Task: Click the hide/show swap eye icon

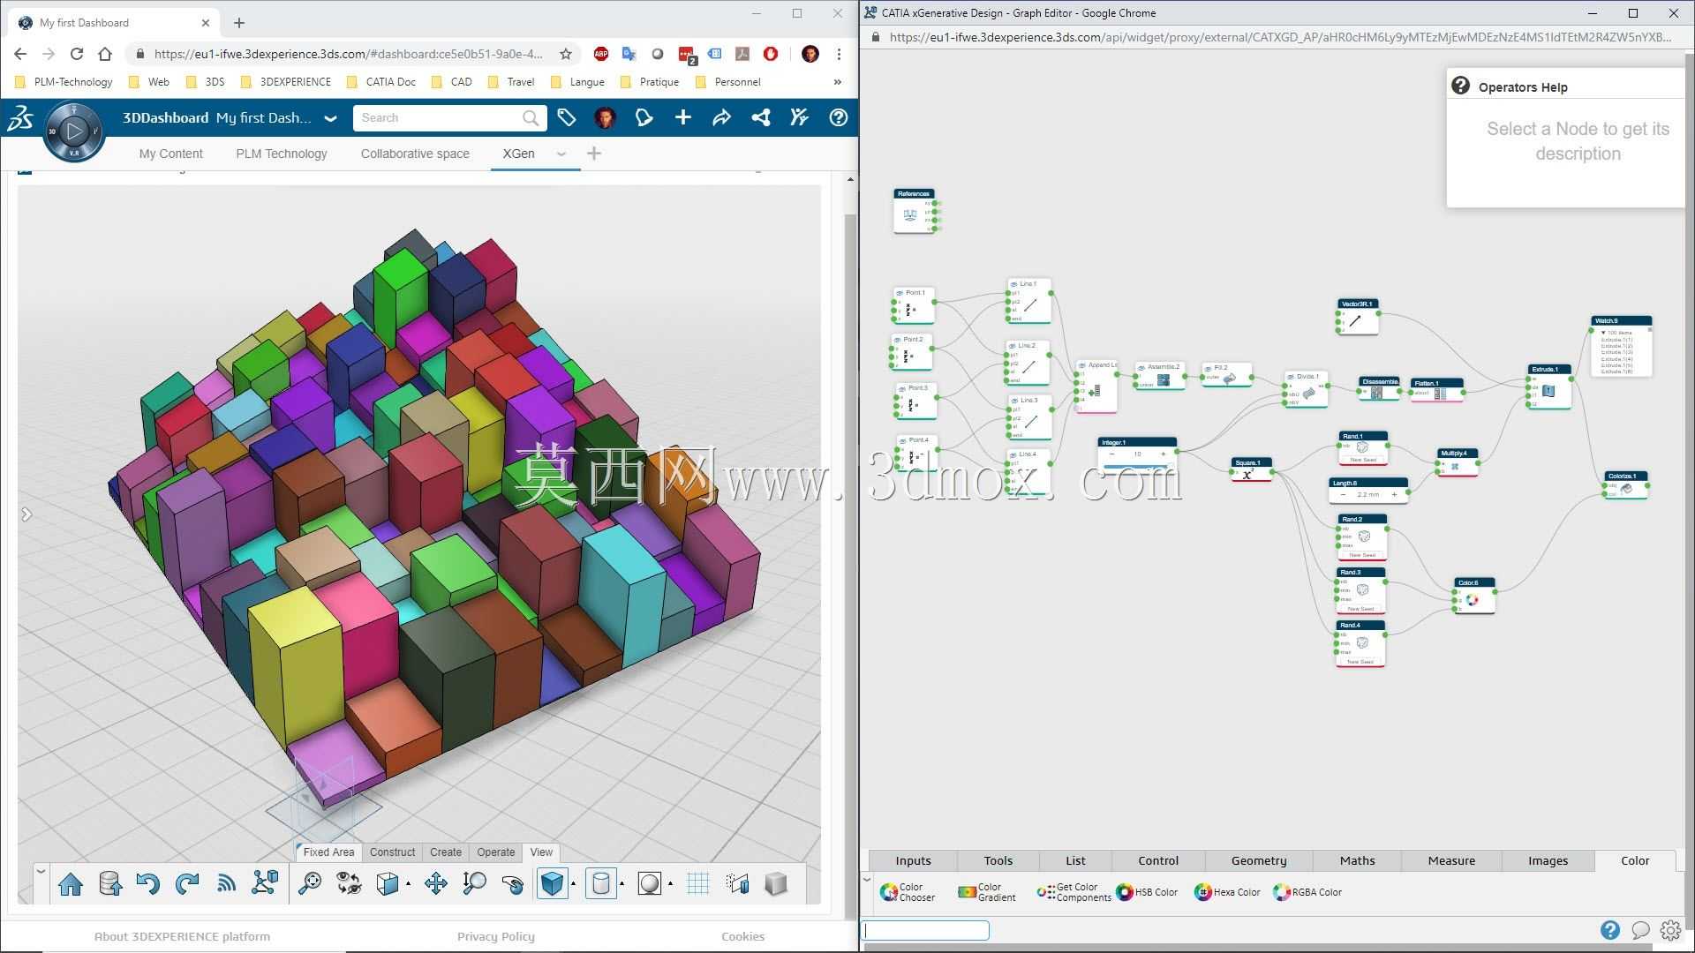Action: [350, 883]
